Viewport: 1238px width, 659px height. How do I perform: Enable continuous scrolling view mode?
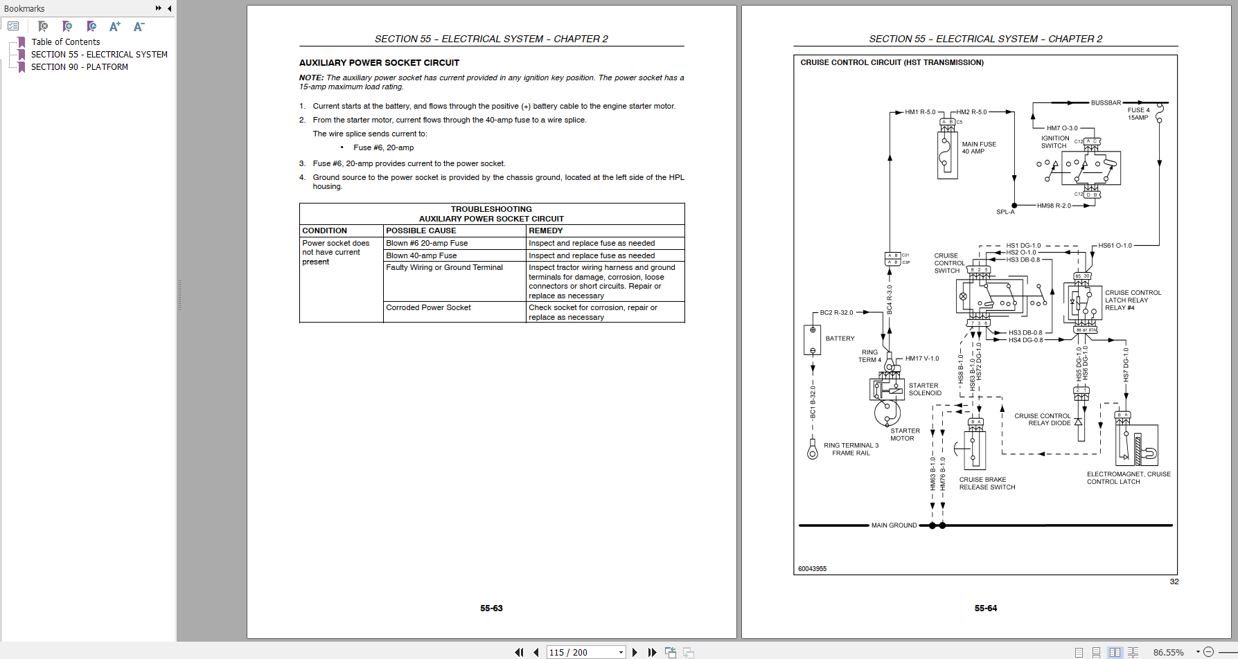coord(1097,651)
